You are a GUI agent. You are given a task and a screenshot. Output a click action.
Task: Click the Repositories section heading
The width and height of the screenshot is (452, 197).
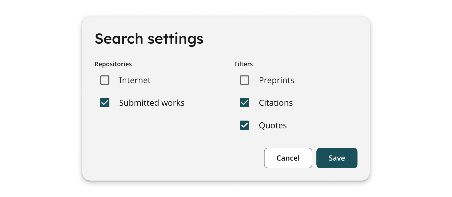click(x=113, y=64)
